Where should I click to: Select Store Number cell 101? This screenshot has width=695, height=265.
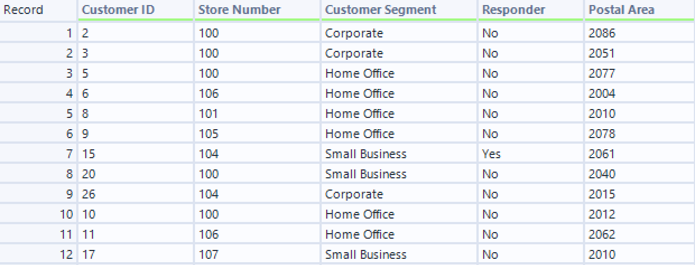(x=208, y=113)
